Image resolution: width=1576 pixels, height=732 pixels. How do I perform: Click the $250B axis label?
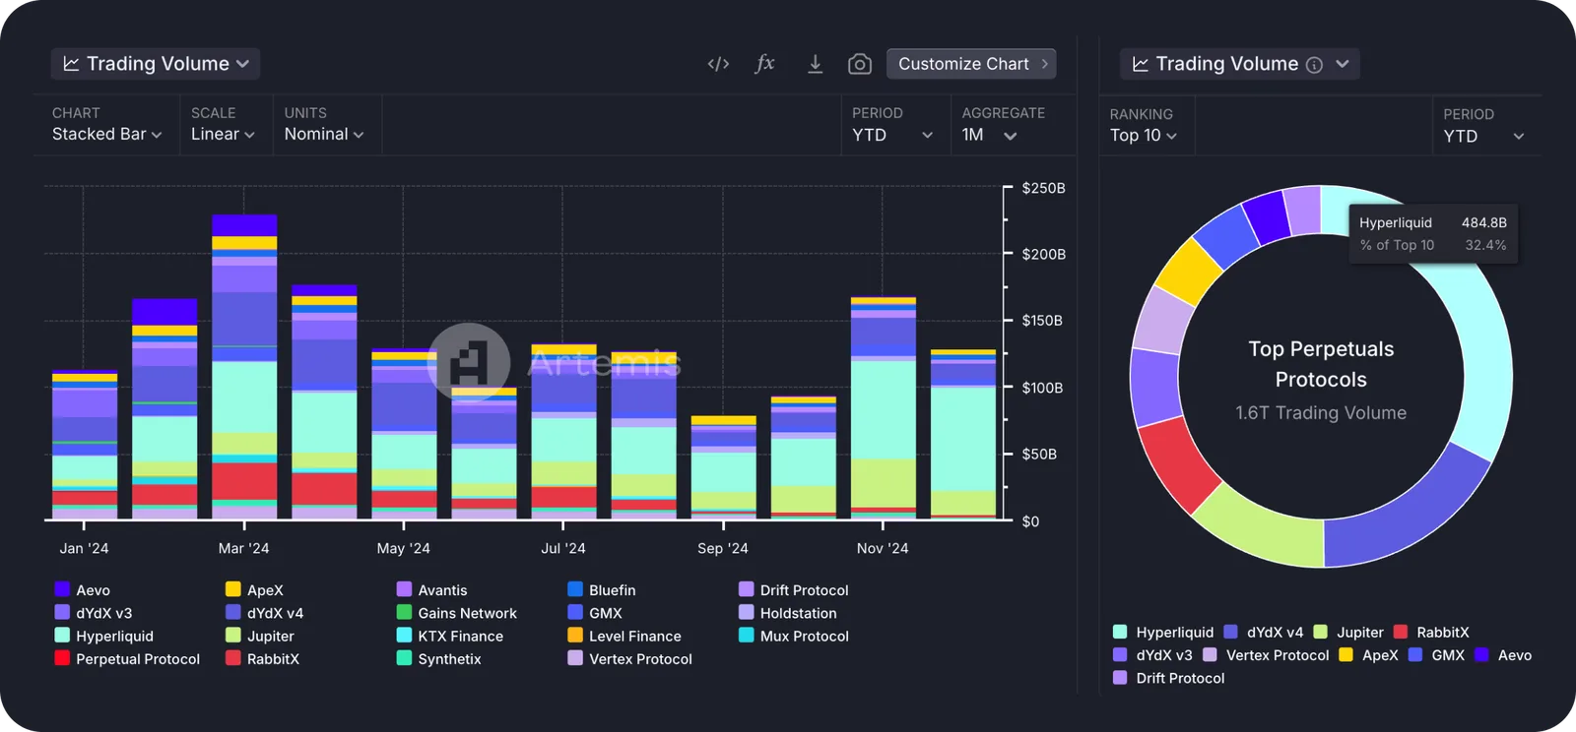(x=1043, y=188)
